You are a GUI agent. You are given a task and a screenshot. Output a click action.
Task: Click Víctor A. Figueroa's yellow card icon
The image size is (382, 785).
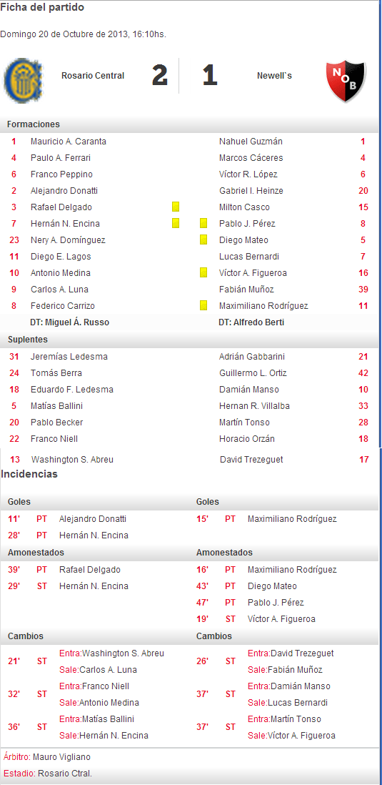(x=203, y=273)
